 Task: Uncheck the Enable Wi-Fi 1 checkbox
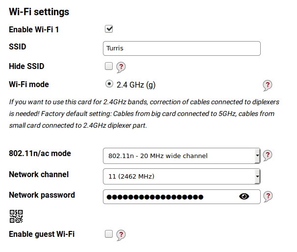[x=109, y=29]
